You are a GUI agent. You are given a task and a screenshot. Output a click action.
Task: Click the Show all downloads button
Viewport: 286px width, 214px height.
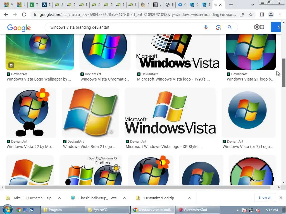(265, 198)
